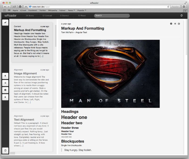Open article original via share arrow icon
The height and width of the screenshot is (159, 189).
[x=179, y=24]
